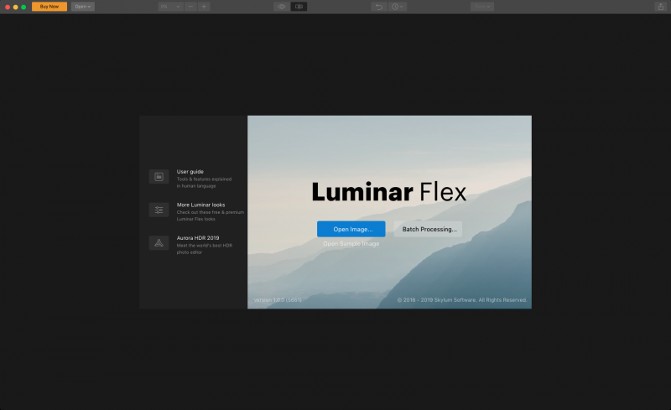This screenshot has width=671, height=410.
Task: Open the Tools dropdown menu
Action: tap(481, 7)
